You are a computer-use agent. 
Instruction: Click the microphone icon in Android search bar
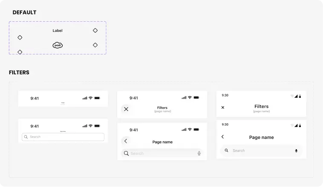click(296, 150)
